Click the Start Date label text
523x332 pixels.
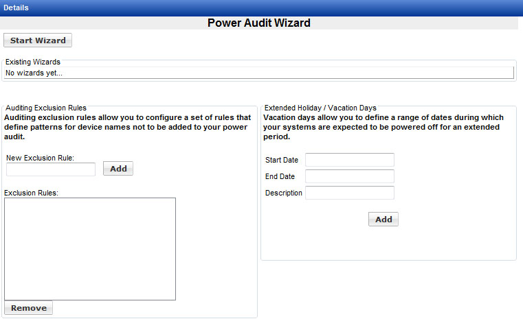(x=282, y=160)
